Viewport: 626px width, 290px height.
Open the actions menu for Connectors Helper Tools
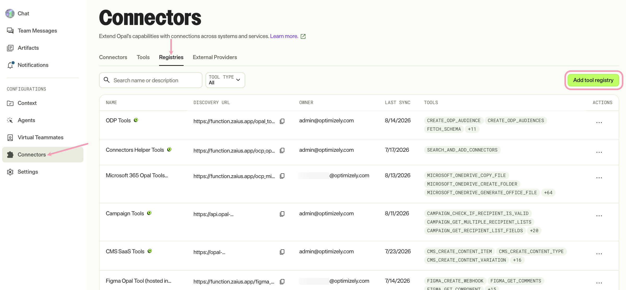599,152
